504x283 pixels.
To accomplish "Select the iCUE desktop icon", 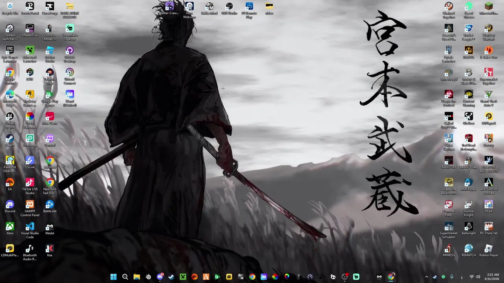I will click(30, 74).
